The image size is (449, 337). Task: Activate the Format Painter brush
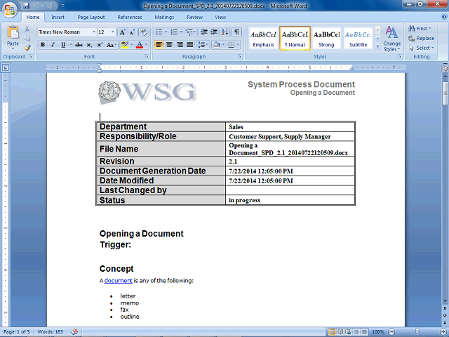point(27,48)
